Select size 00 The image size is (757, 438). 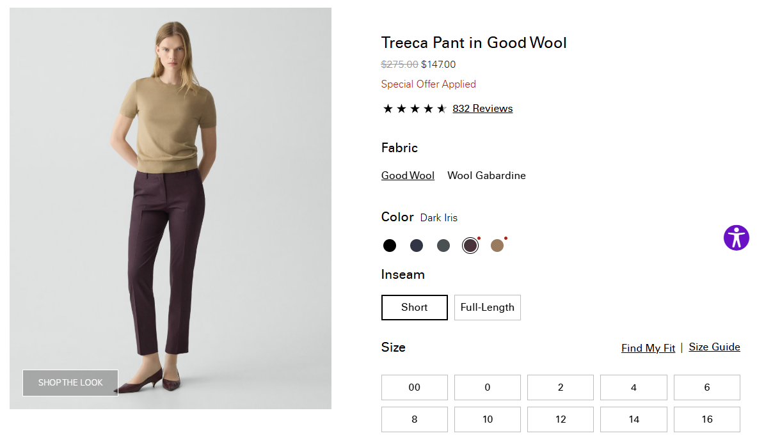pyautogui.click(x=414, y=387)
